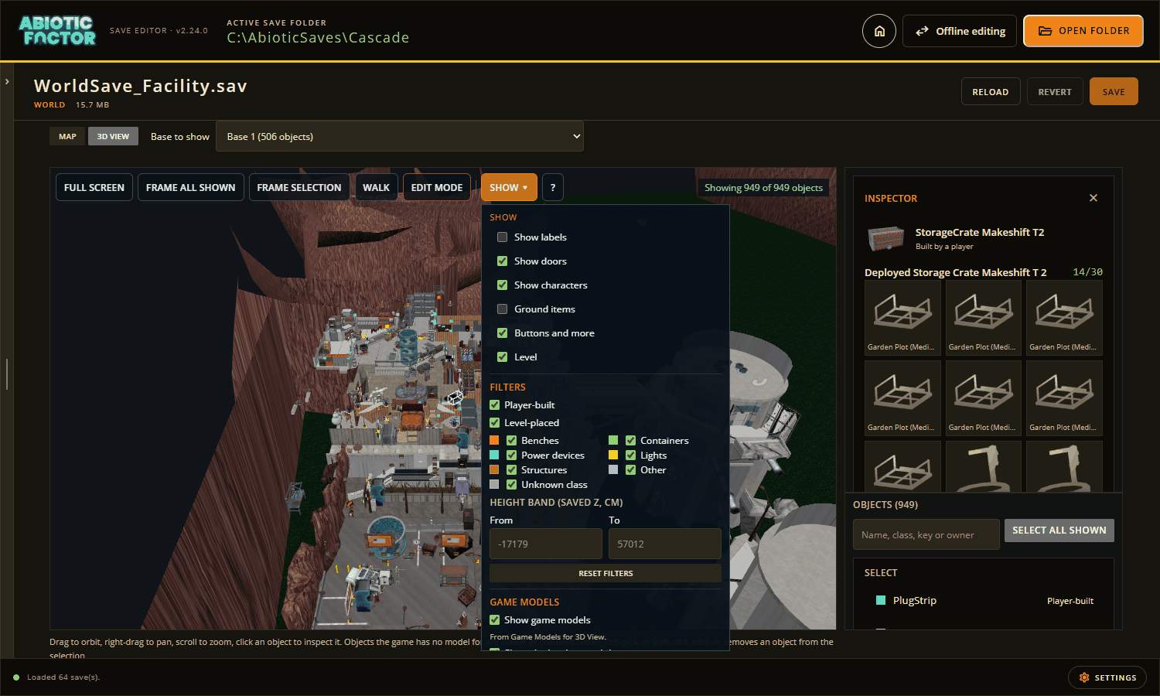Click the home icon button
The width and height of the screenshot is (1160, 696).
[879, 32]
